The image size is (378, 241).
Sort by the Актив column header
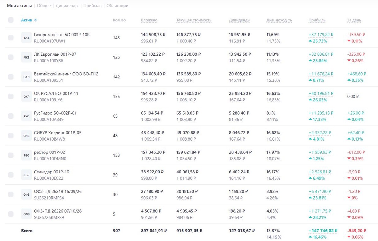pos(29,20)
